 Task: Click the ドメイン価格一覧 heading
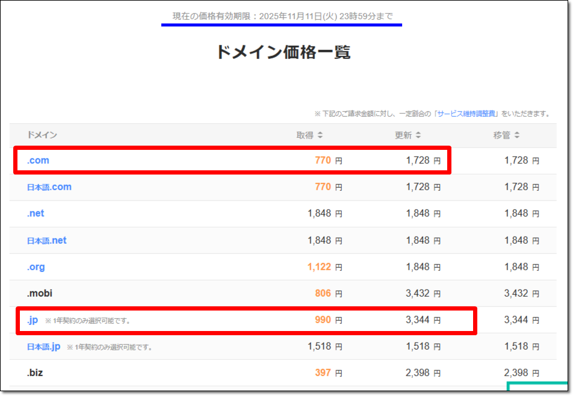(x=283, y=52)
